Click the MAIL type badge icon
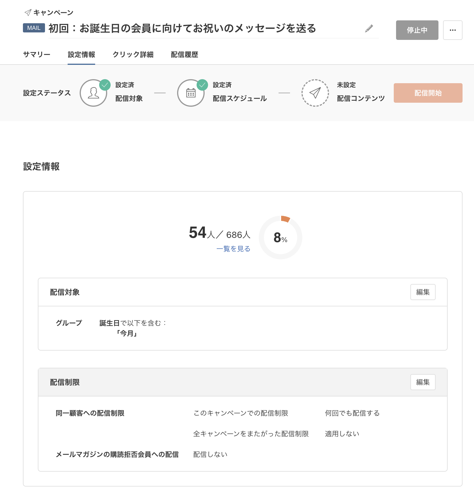The image size is (474, 494). coord(34,28)
